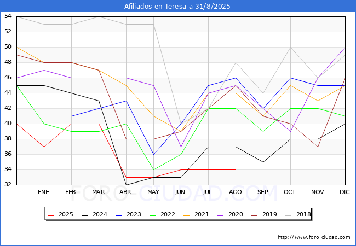Click the FEB month axis label
Viewport: 356px width, 246px height.
click(71, 192)
